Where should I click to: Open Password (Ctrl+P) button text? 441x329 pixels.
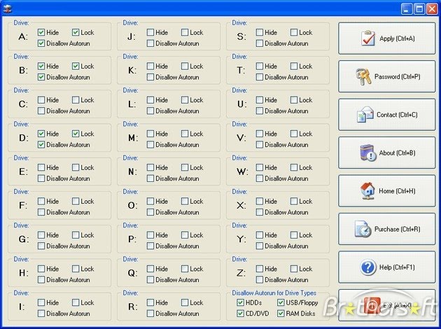[397, 76]
